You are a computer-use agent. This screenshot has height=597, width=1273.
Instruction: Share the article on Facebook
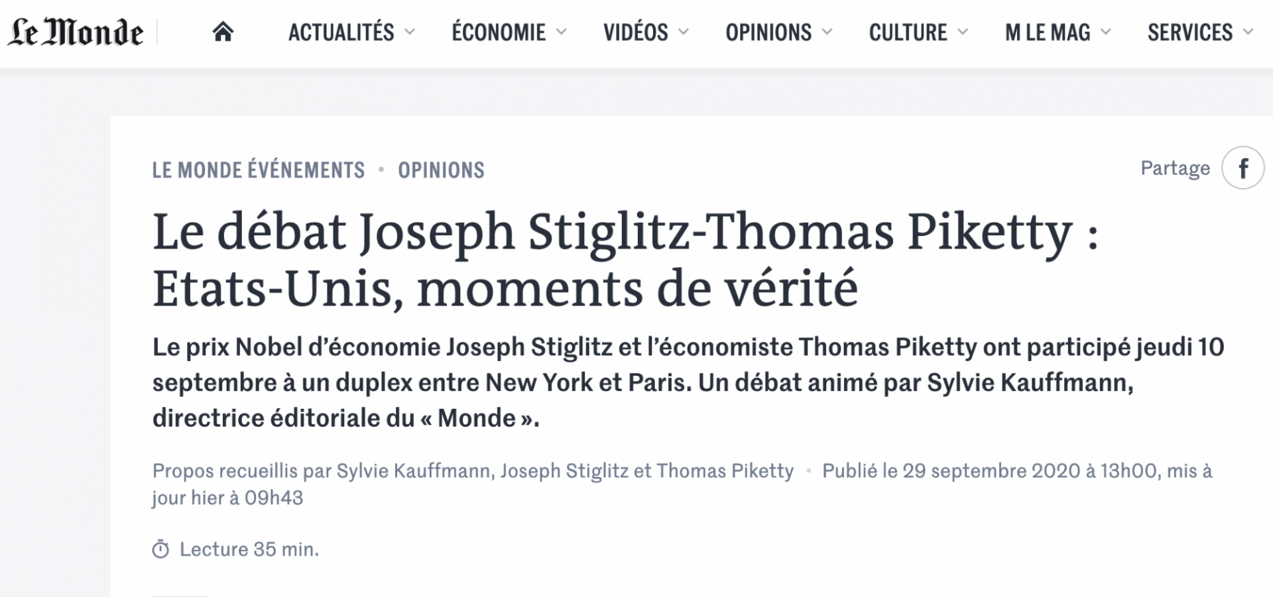click(1243, 168)
